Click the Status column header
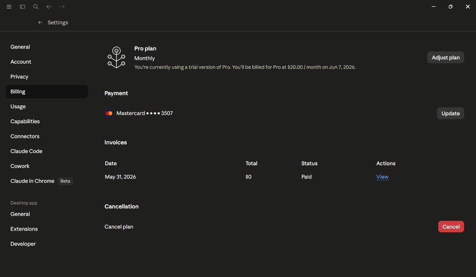This screenshot has width=476, height=277. (x=309, y=163)
